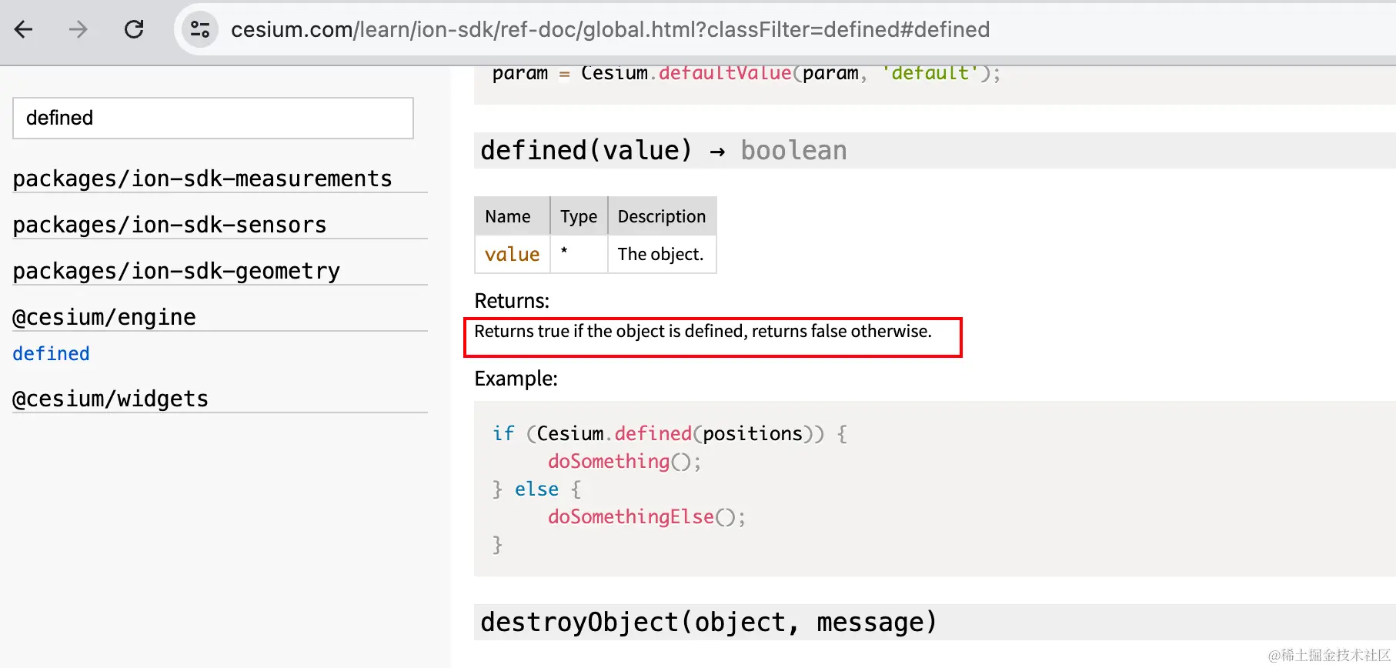Expand packages/ion-sdk-measurements section
This screenshot has height=668, width=1396.
point(202,179)
